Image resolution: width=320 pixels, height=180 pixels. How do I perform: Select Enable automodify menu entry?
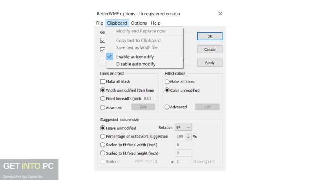(135, 57)
